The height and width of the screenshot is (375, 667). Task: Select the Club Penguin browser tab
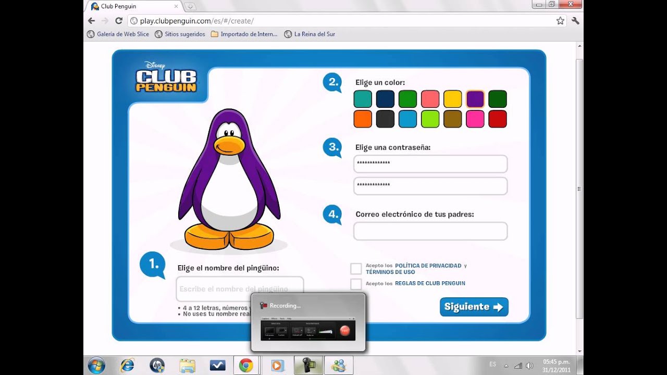(x=134, y=6)
